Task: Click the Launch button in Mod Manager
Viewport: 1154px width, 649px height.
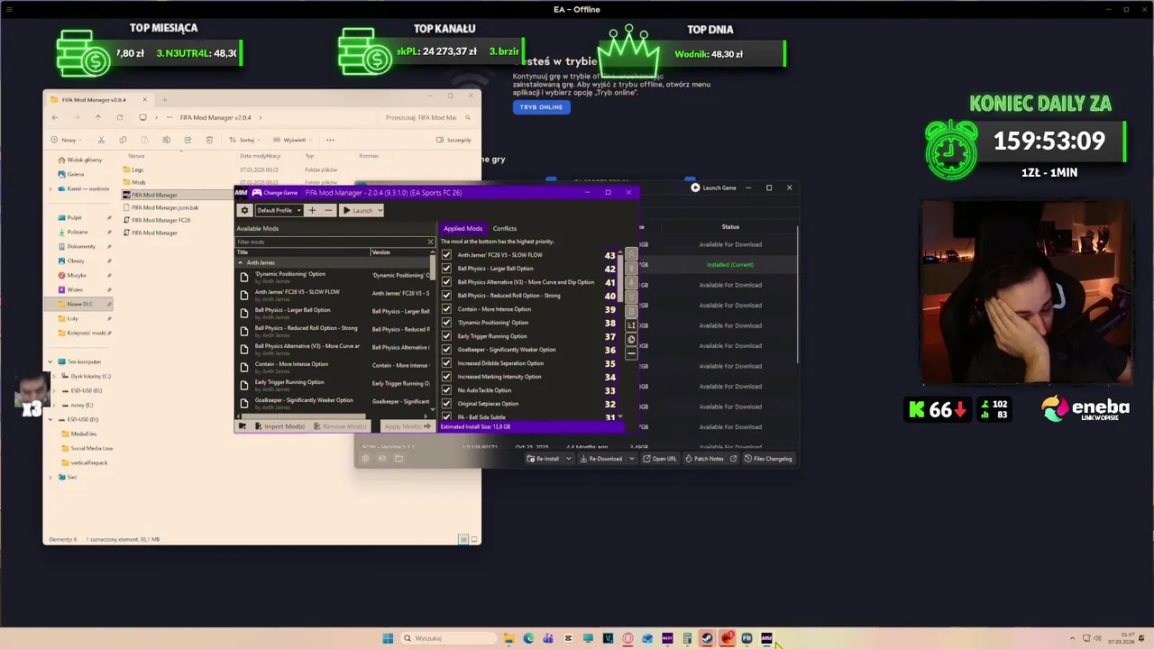Action: [x=357, y=210]
